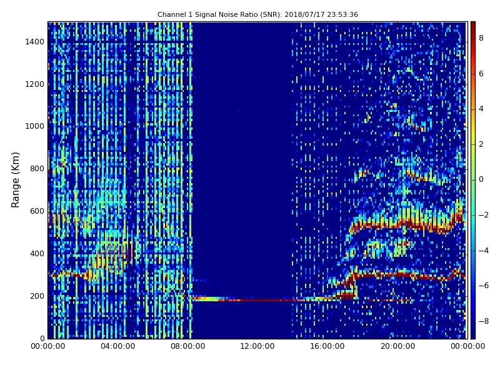
Task: Click the colorbar label −4
Action: [484, 251]
